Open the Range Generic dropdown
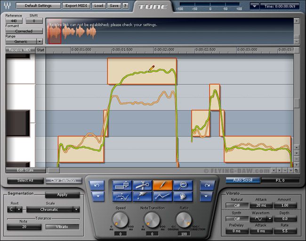306x241 pixels. point(40,41)
